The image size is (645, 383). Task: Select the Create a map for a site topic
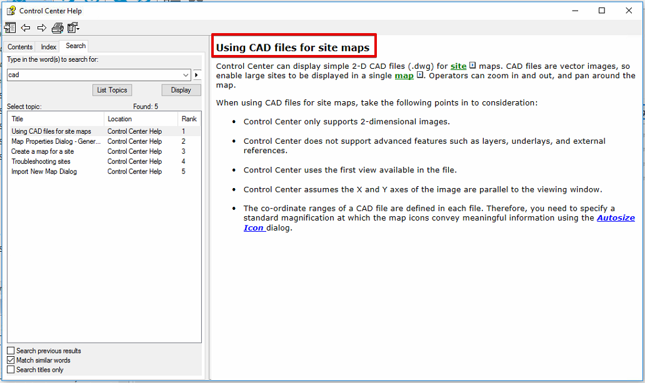pos(42,151)
